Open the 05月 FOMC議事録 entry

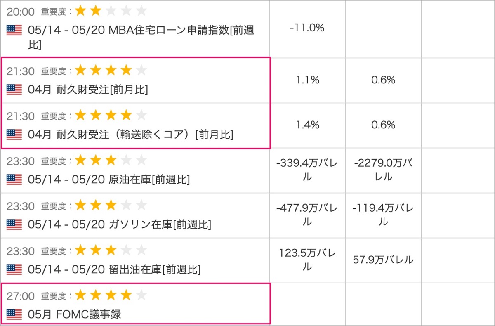tap(75, 315)
